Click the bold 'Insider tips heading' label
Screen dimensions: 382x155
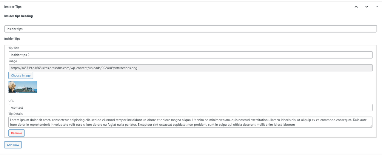tap(19, 16)
